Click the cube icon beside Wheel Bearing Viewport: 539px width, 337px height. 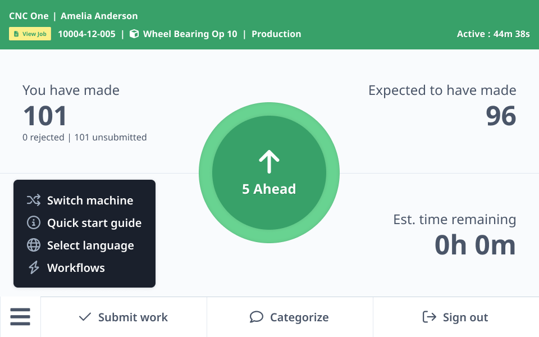pos(134,34)
